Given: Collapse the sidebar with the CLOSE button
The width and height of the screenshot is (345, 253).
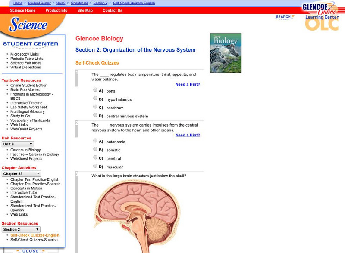Looking at the screenshot, I should click(31, 251).
